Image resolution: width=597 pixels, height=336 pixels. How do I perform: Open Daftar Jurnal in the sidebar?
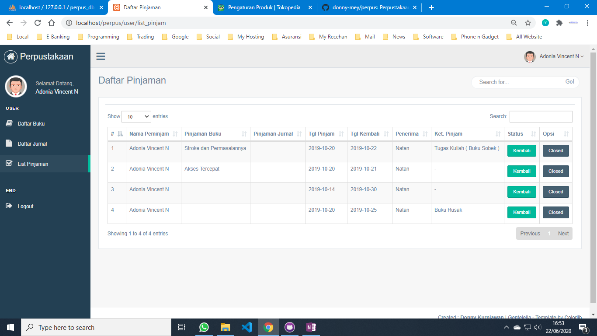32,144
